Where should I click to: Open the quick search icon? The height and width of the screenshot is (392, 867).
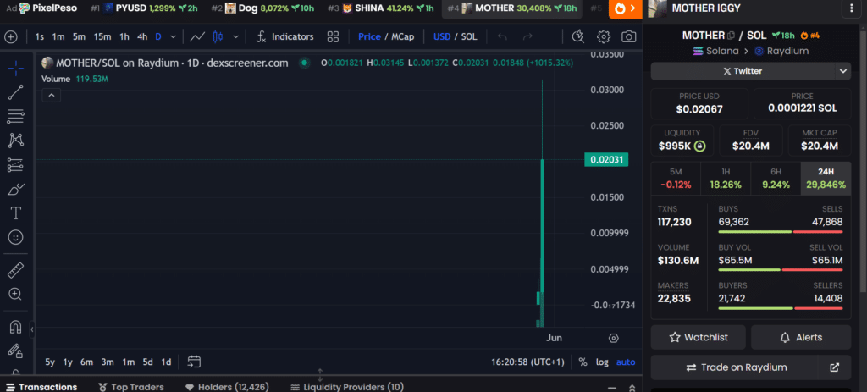tap(577, 37)
